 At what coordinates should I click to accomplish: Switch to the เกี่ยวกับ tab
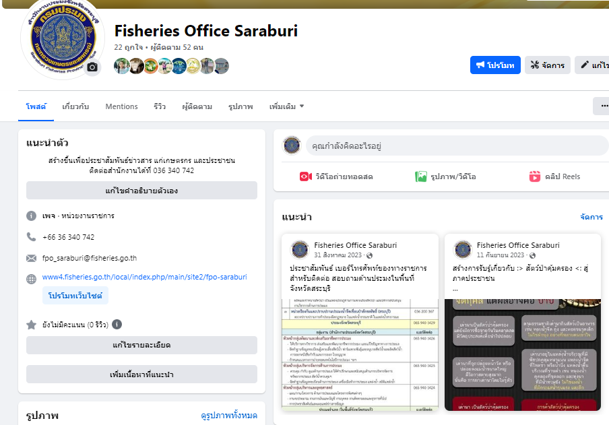pyautogui.click(x=75, y=106)
